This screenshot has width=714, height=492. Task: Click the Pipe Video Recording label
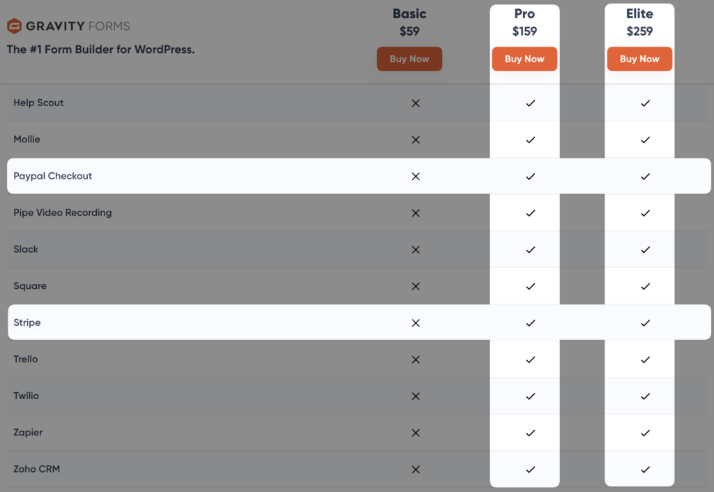tap(62, 213)
